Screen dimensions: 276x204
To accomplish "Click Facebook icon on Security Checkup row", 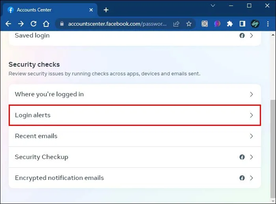I will [x=242, y=157].
